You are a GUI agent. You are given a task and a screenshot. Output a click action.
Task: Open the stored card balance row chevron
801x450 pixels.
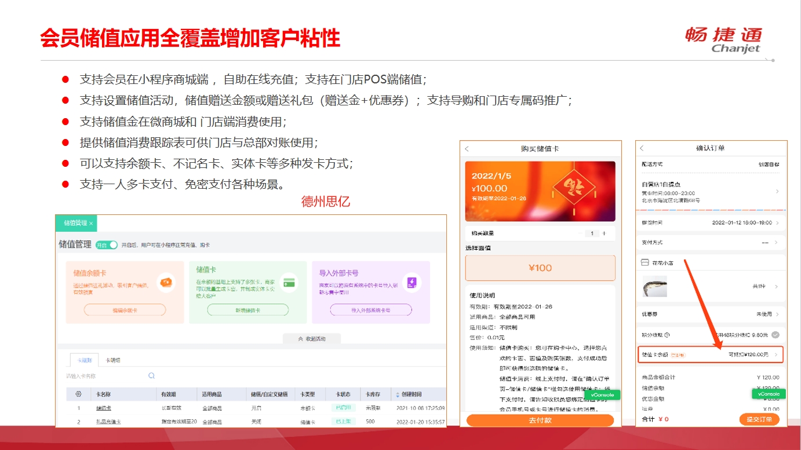(x=777, y=354)
